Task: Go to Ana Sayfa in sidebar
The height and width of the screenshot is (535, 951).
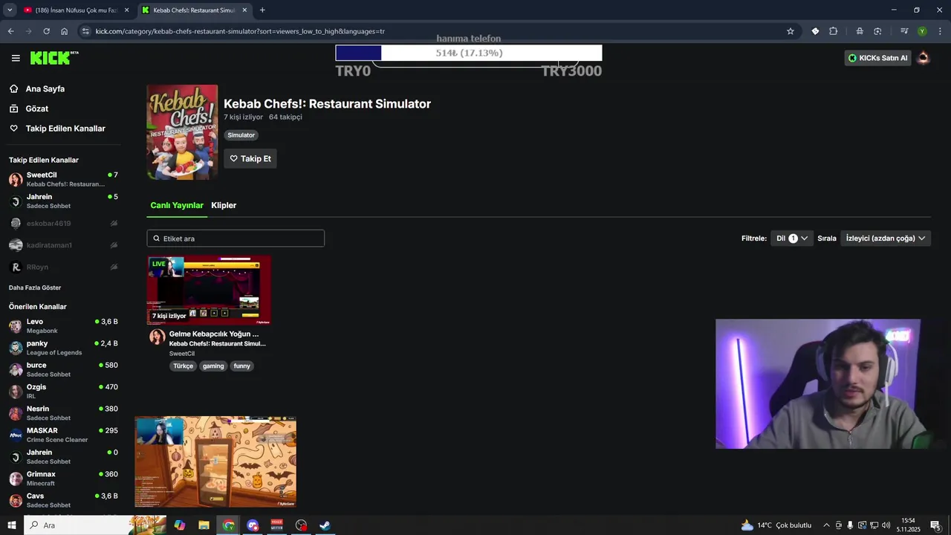Action: (x=45, y=88)
